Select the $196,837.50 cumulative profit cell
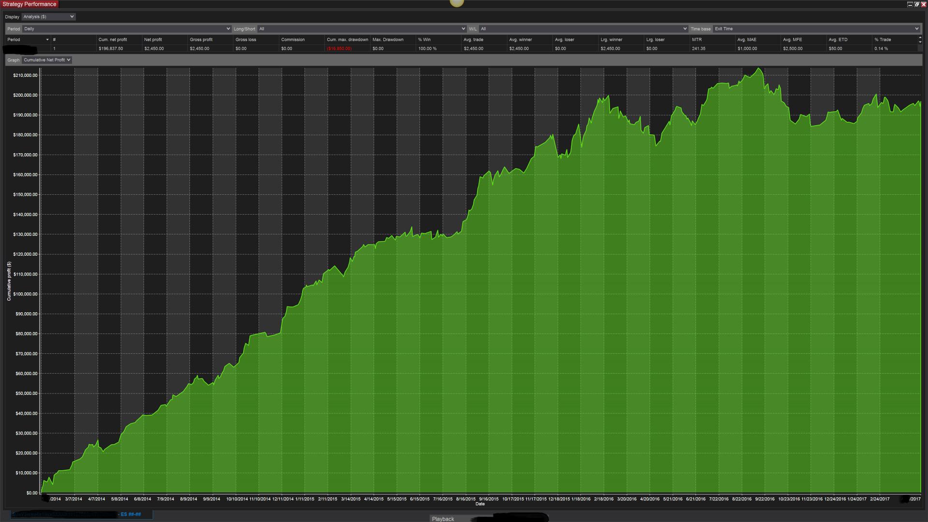 (x=111, y=49)
